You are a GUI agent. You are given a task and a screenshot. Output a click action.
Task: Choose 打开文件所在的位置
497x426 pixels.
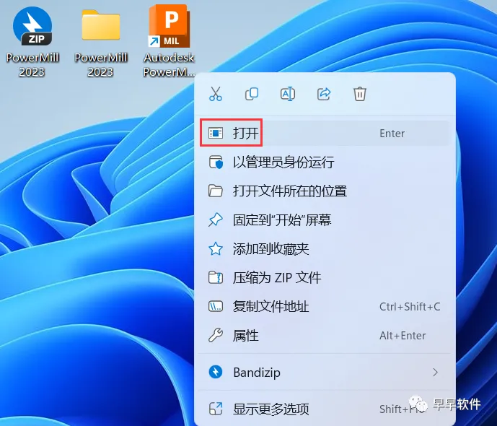coord(325,191)
